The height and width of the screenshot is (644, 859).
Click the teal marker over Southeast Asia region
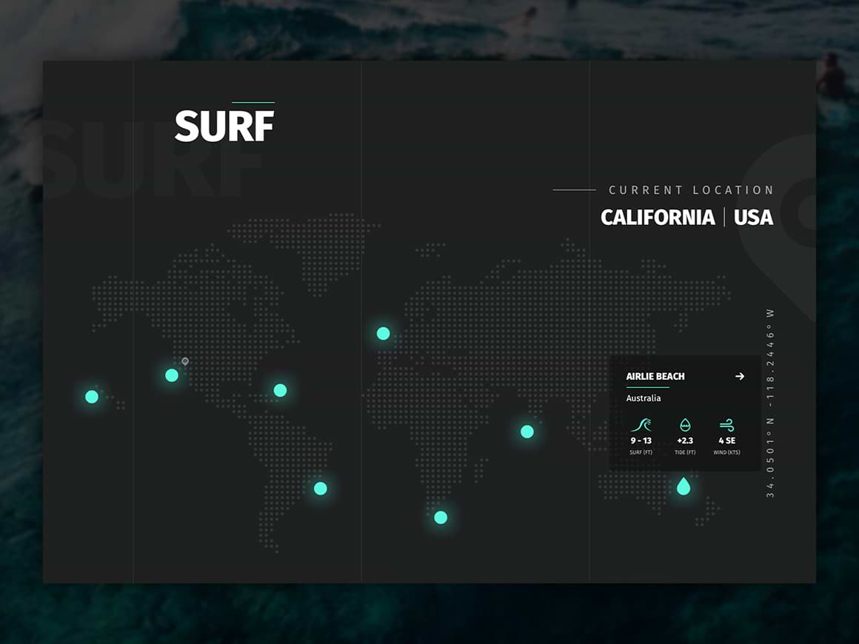click(x=526, y=431)
